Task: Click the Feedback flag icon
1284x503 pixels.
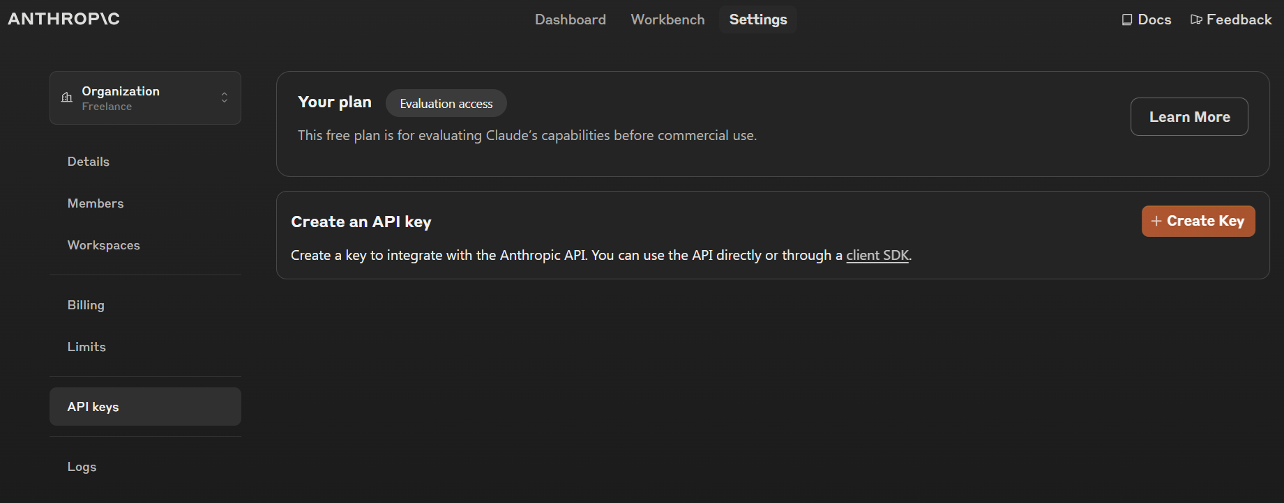Action: coord(1196,20)
